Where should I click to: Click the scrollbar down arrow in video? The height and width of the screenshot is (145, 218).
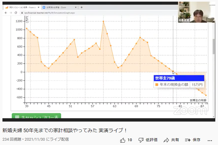coord(214,117)
